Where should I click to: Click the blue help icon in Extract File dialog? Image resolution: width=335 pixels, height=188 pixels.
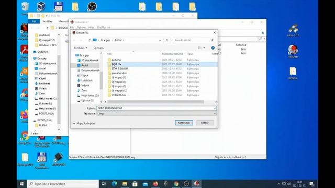coord(213,48)
